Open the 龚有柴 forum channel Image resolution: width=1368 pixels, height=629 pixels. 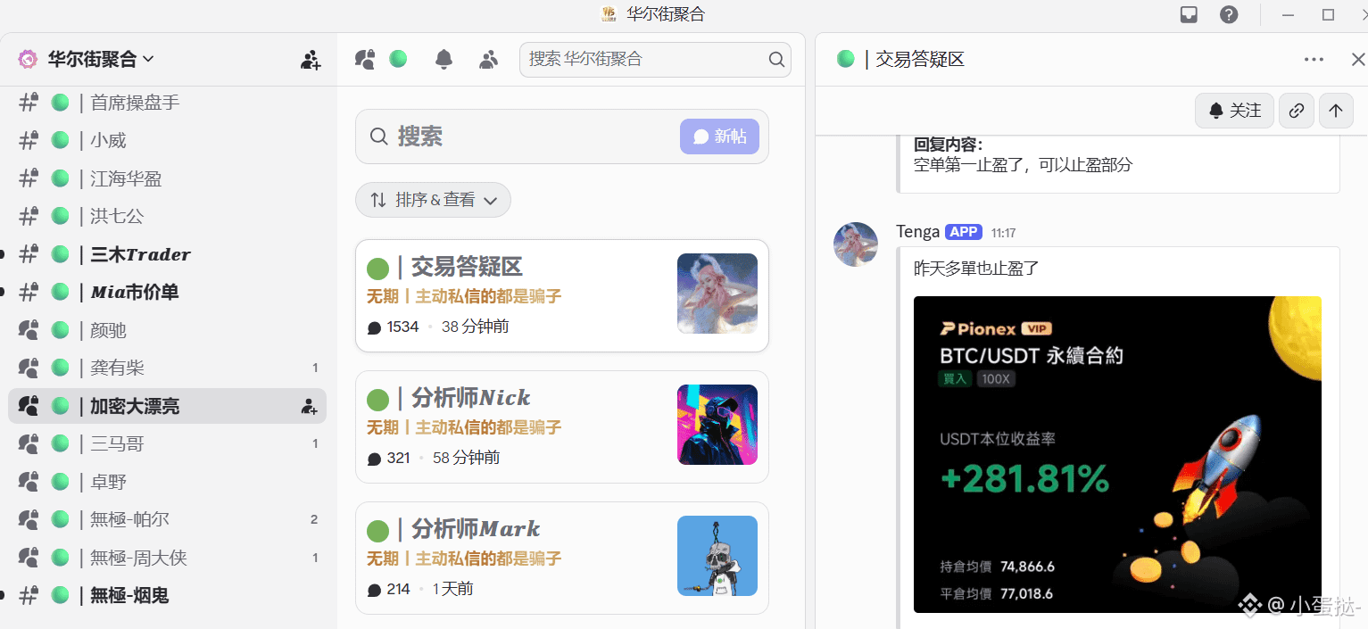(x=167, y=368)
